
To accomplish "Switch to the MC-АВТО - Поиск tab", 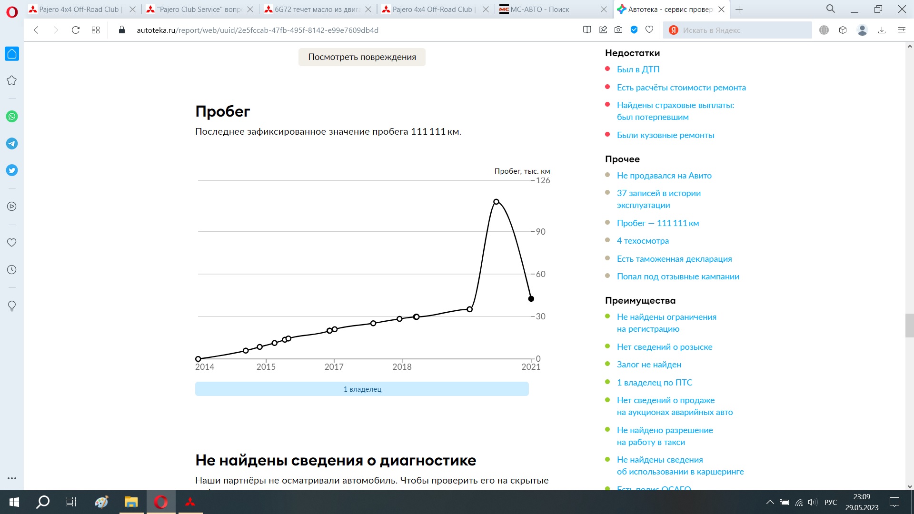I will pos(539,10).
